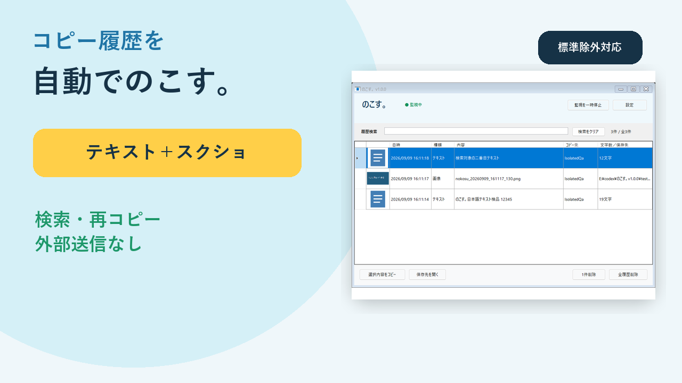Focus the 履歴検索 search field
Screen dimensions: 682x383
[476, 131]
